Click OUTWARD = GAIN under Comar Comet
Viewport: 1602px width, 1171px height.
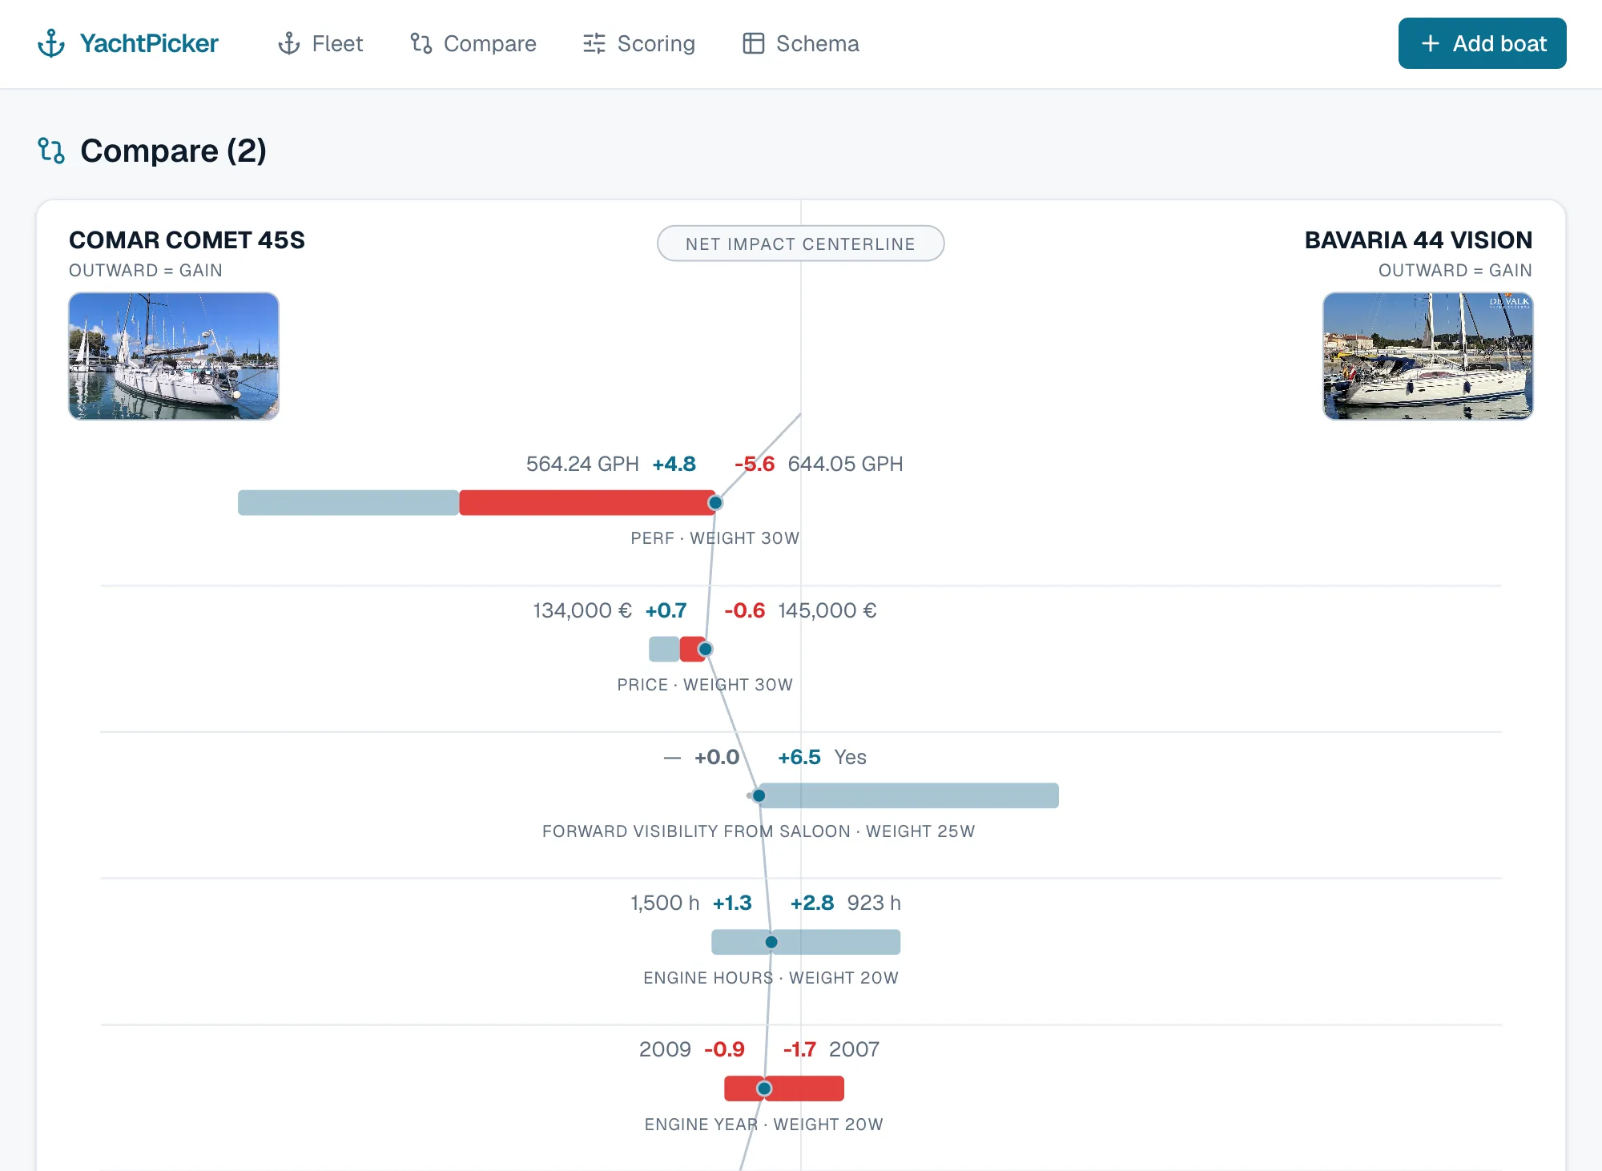click(x=146, y=271)
